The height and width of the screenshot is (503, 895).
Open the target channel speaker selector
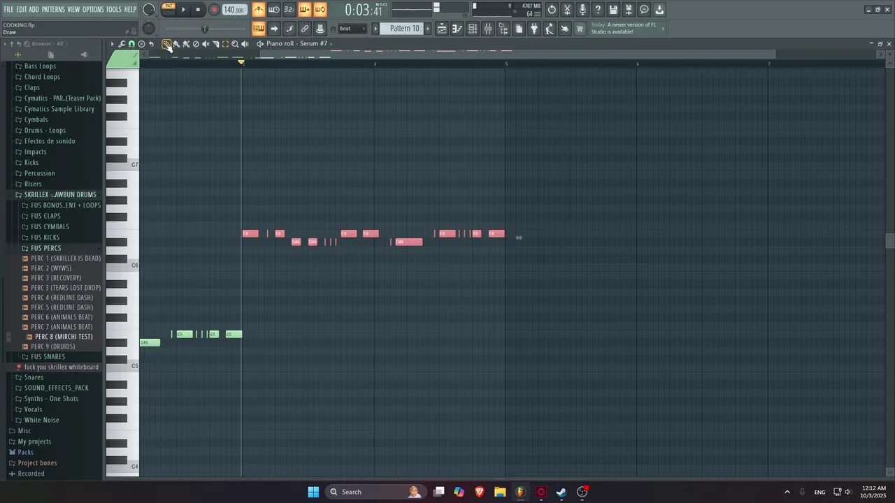[x=260, y=43]
